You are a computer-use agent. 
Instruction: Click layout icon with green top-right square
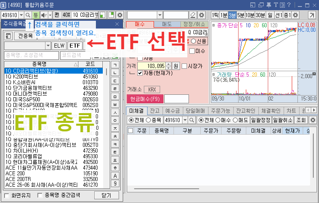click(x=111, y=15)
